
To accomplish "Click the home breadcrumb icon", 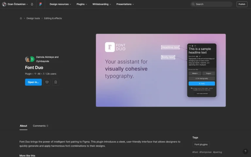I will pyautogui.click(x=21, y=18).
